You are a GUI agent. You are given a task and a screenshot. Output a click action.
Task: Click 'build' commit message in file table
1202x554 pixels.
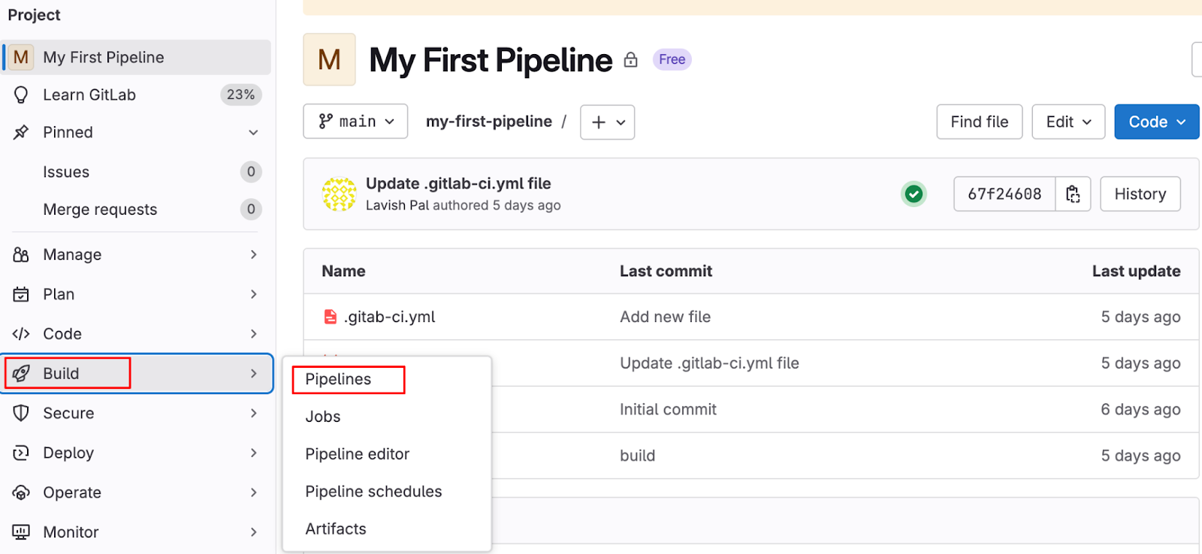[638, 456]
